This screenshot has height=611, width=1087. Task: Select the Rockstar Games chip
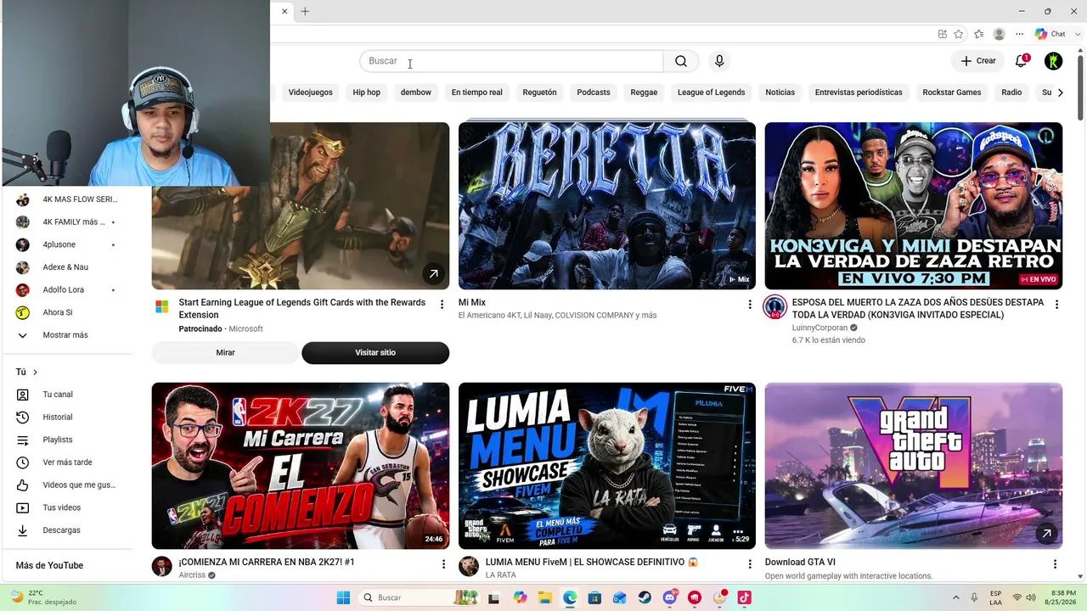952,92
